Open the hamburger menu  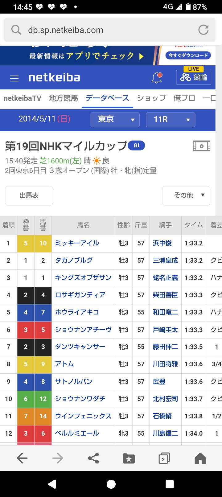click(14, 78)
